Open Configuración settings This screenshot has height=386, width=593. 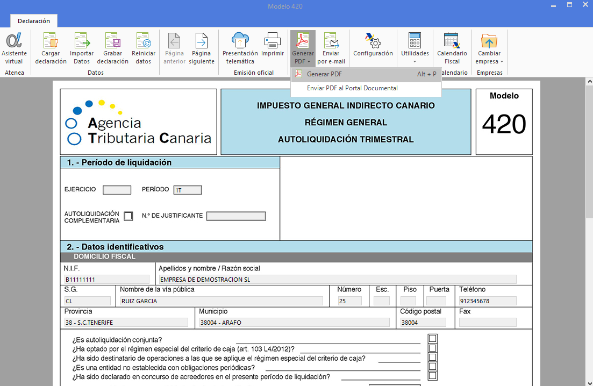click(x=373, y=45)
